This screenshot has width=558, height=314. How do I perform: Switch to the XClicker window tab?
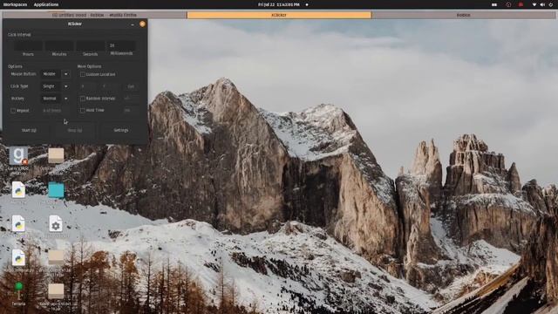(279, 15)
